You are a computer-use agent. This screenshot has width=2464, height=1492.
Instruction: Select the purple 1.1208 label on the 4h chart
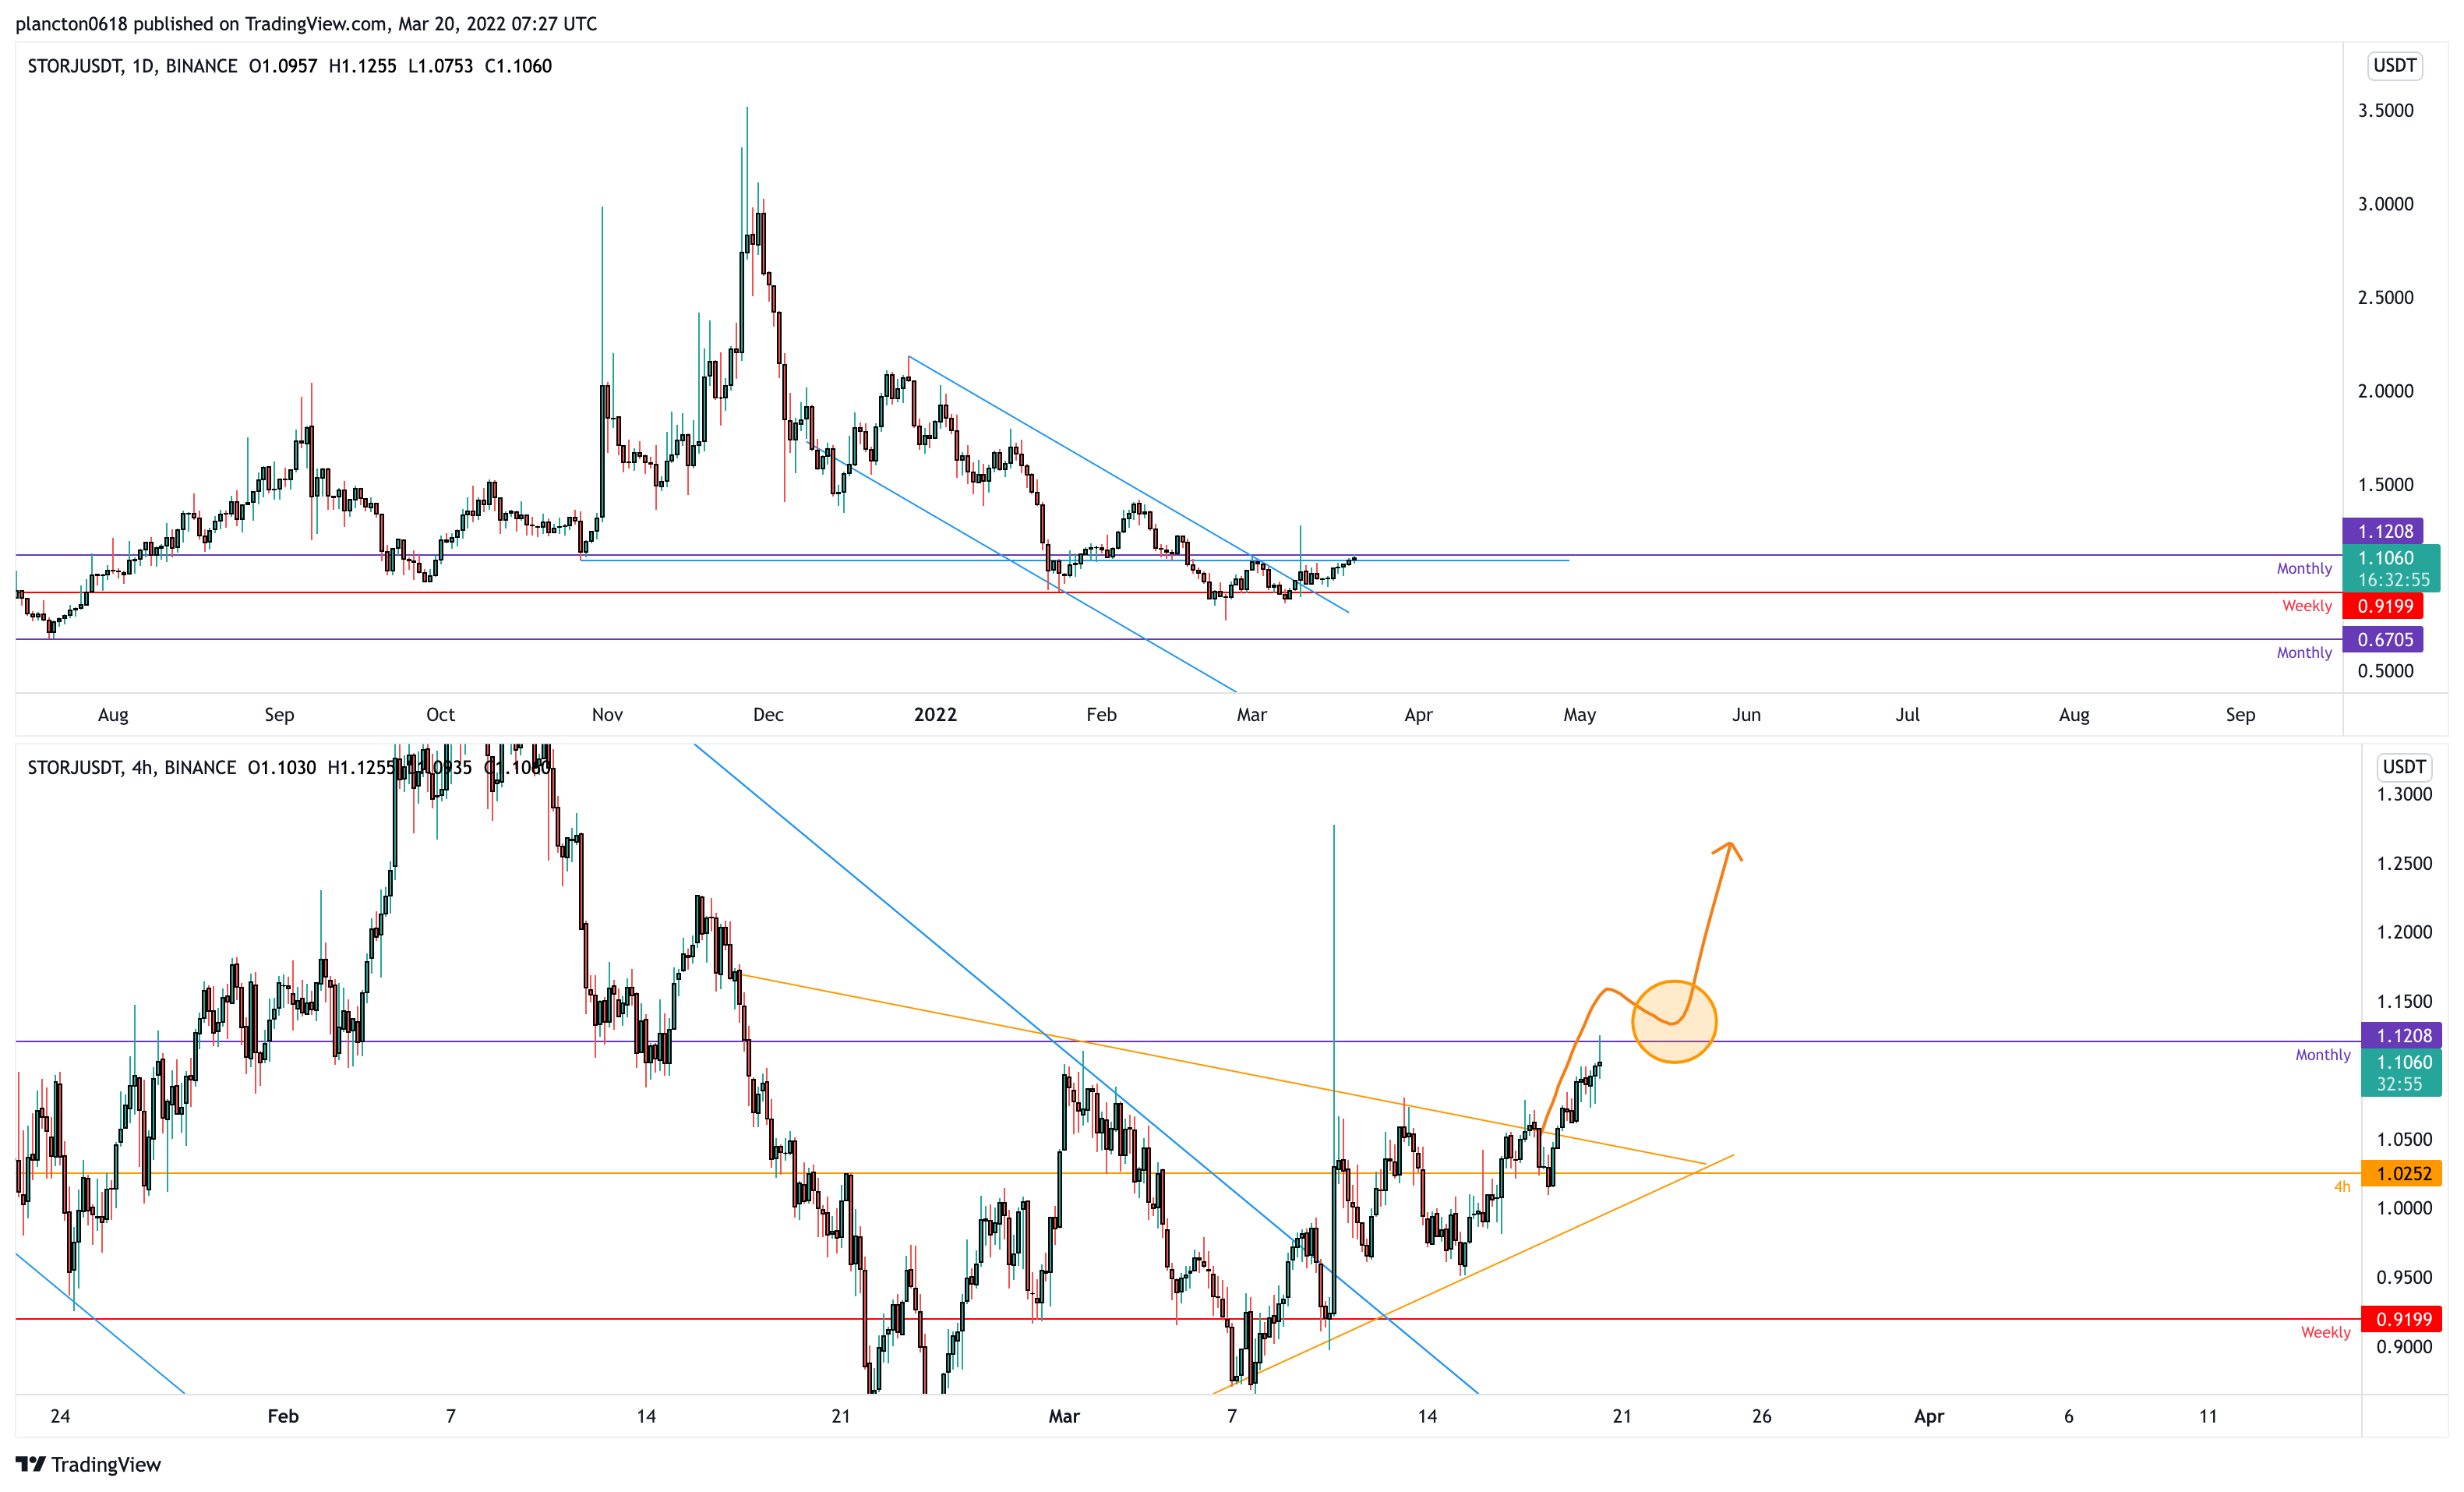tap(2402, 1036)
